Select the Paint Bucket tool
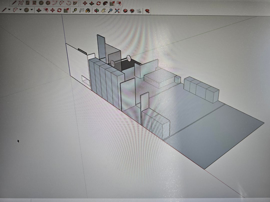Screen dimensions: 270x202 click(88, 10)
